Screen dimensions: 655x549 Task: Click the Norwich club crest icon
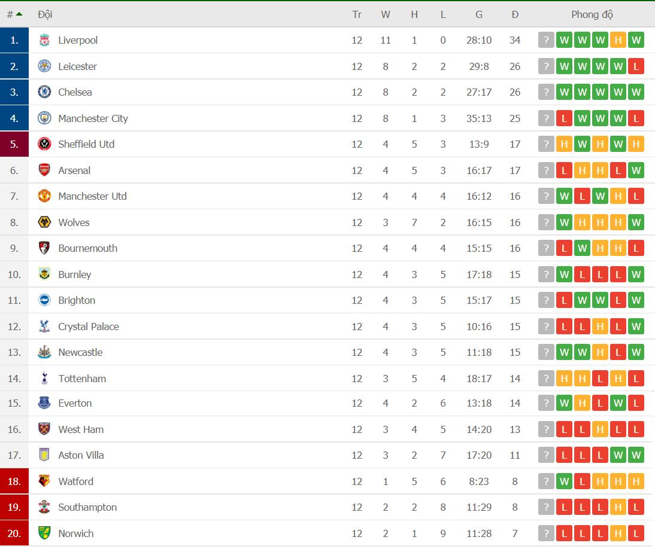click(44, 533)
